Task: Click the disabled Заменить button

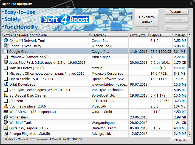Action: point(177,20)
